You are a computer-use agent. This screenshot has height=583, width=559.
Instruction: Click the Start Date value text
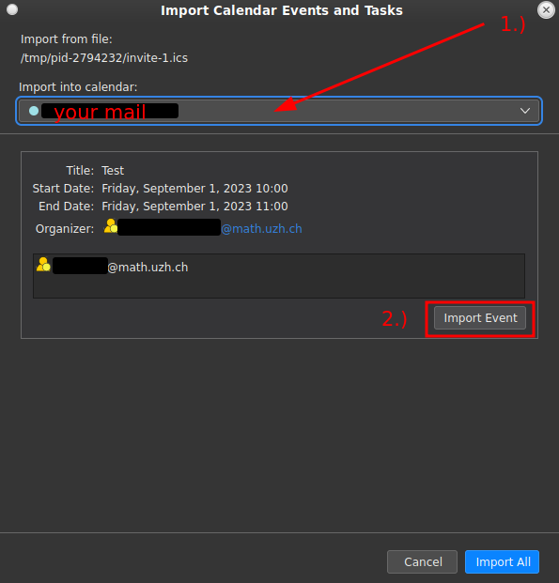[194, 189]
